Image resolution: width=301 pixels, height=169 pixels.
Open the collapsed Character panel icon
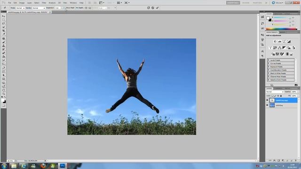click(262, 51)
